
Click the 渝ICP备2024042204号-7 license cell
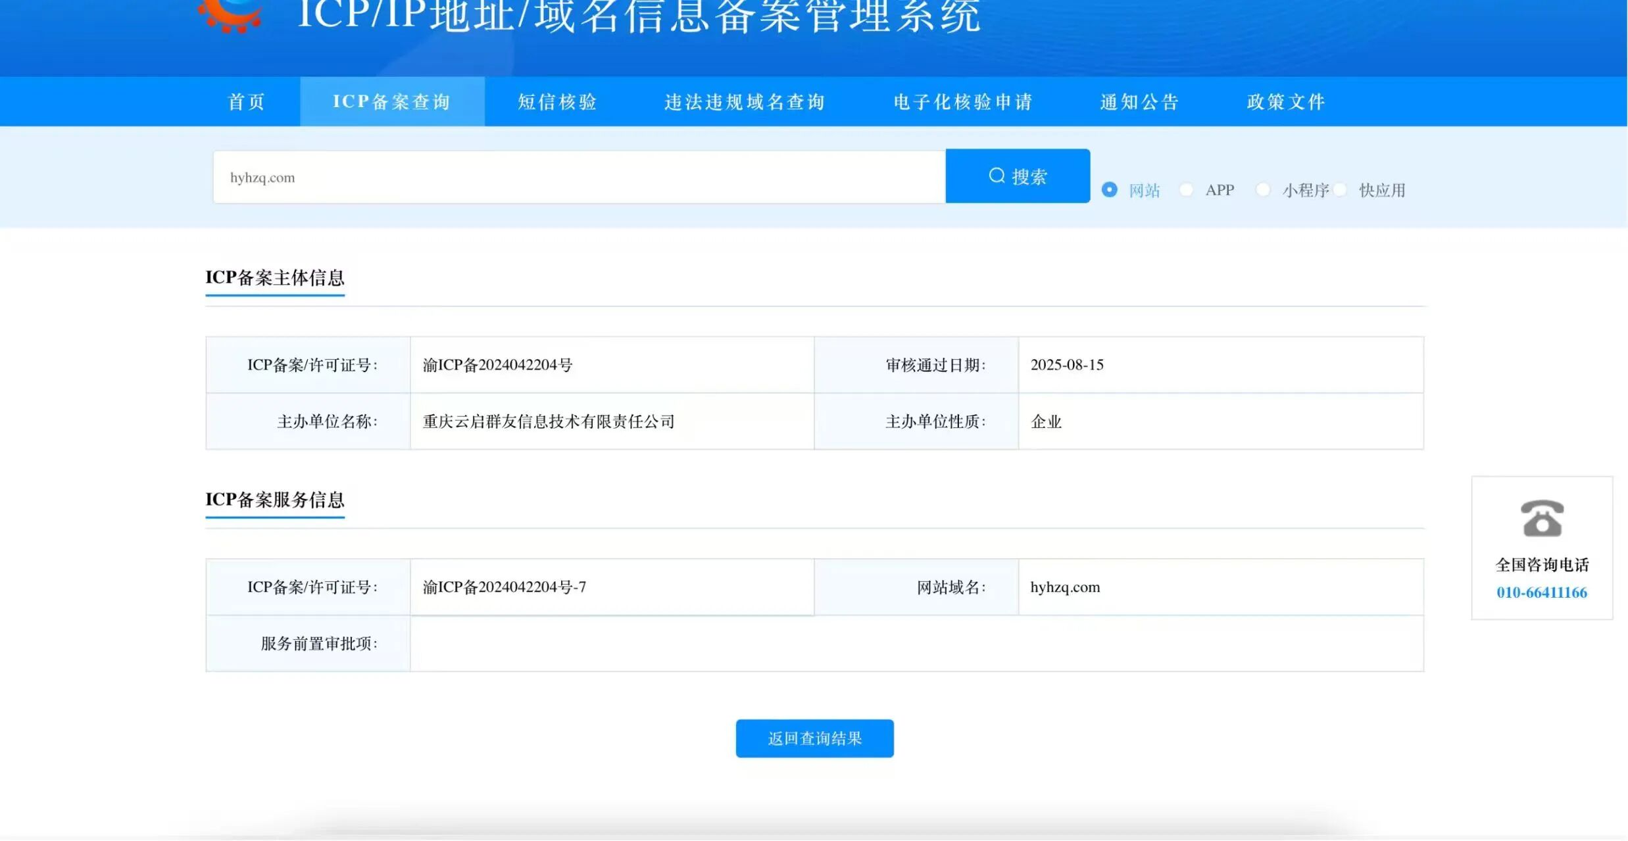pos(505,587)
